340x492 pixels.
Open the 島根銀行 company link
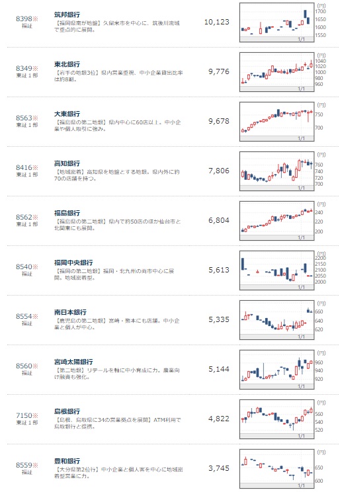[67, 411]
